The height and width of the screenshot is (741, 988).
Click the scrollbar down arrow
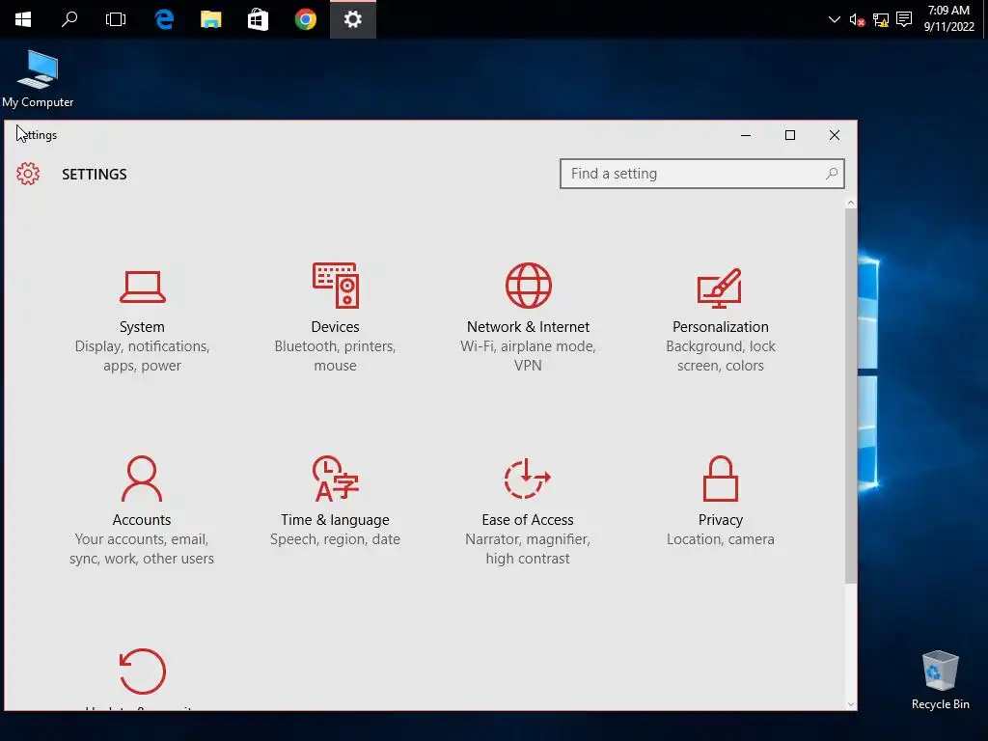pyautogui.click(x=851, y=703)
